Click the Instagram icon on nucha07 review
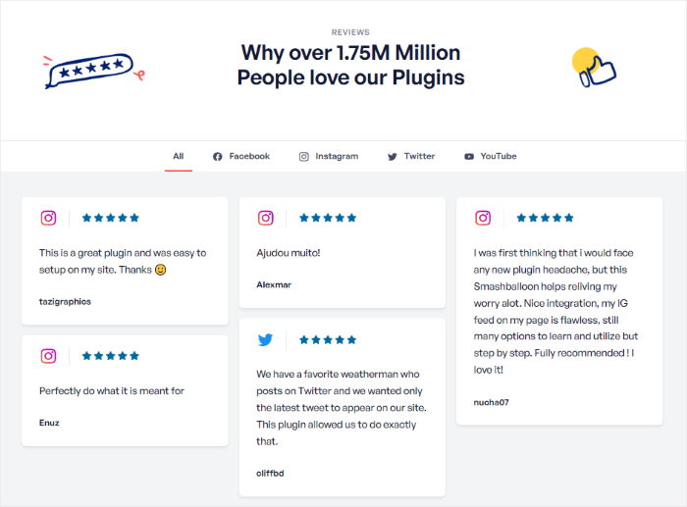Screen dimensions: 687x507 (483, 218)
